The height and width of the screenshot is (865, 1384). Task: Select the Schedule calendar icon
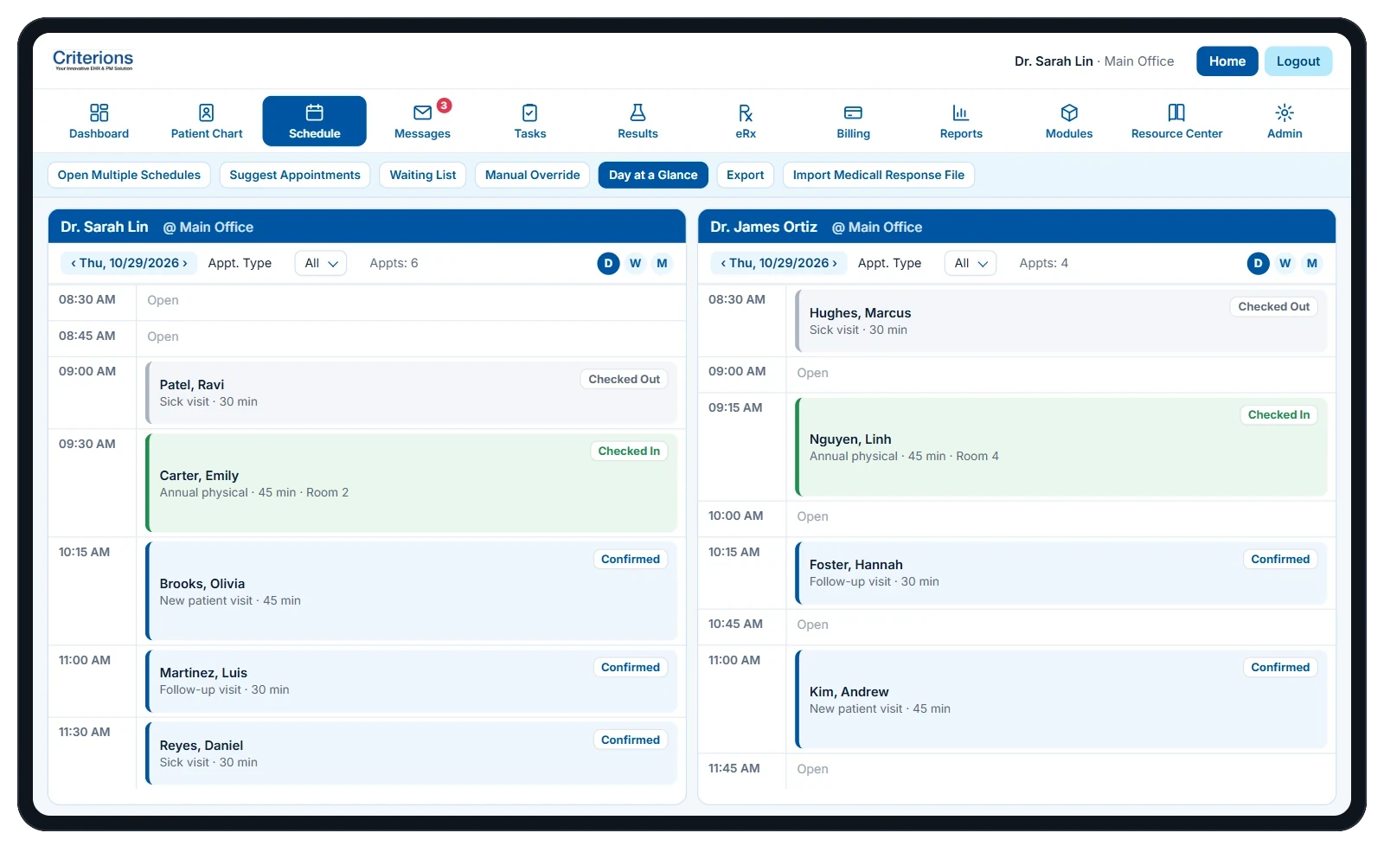coord(314,113)
